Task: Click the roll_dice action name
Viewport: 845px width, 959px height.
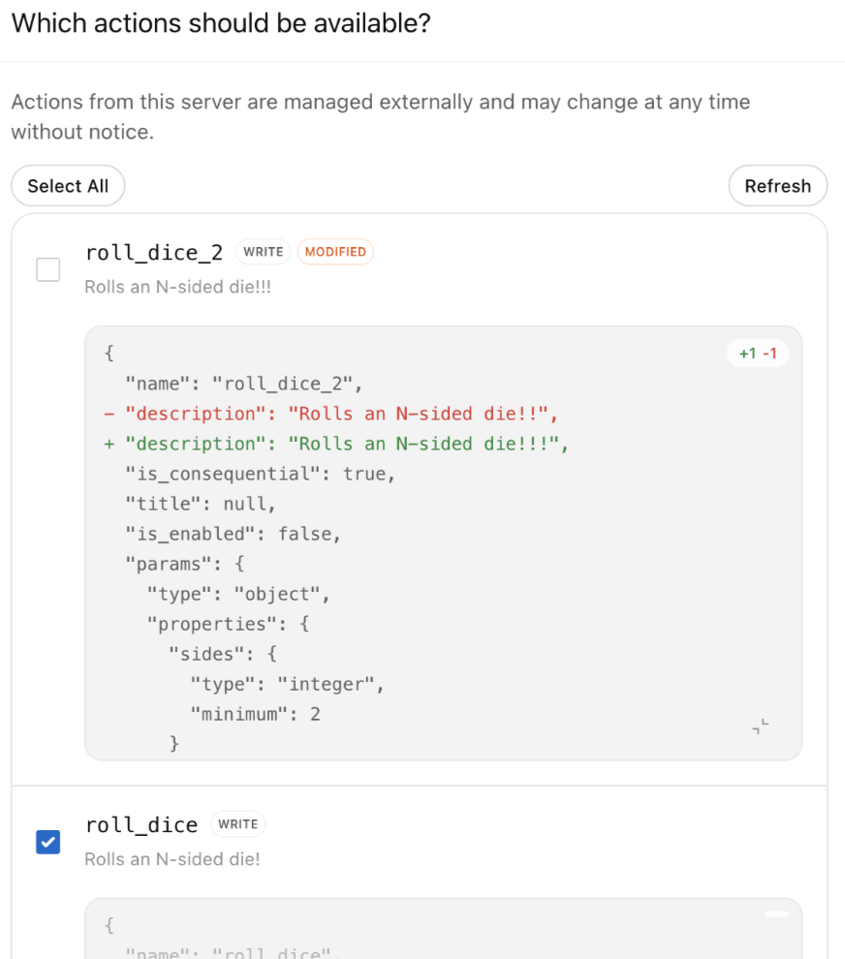Action: (x=141, y=825)
